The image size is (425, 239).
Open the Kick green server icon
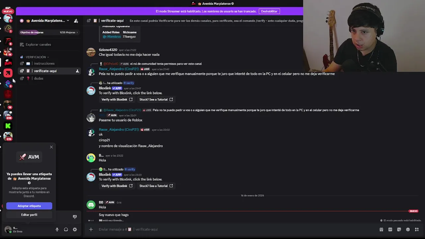coord(8,126)
